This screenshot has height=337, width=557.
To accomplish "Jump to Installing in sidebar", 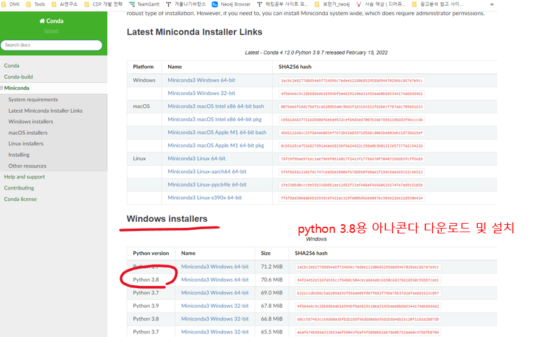I will click(19, 155).
